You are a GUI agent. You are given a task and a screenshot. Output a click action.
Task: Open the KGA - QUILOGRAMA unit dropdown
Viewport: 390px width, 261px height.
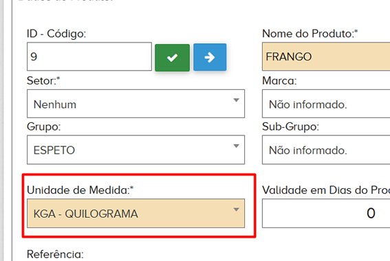(x=136, y=214)
